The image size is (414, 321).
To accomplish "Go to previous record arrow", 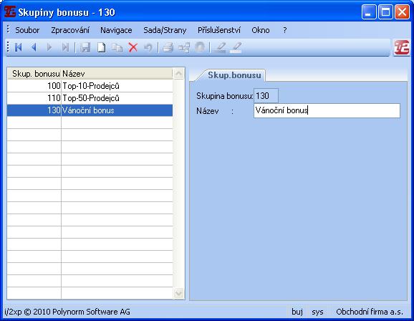I will point(34,47).
